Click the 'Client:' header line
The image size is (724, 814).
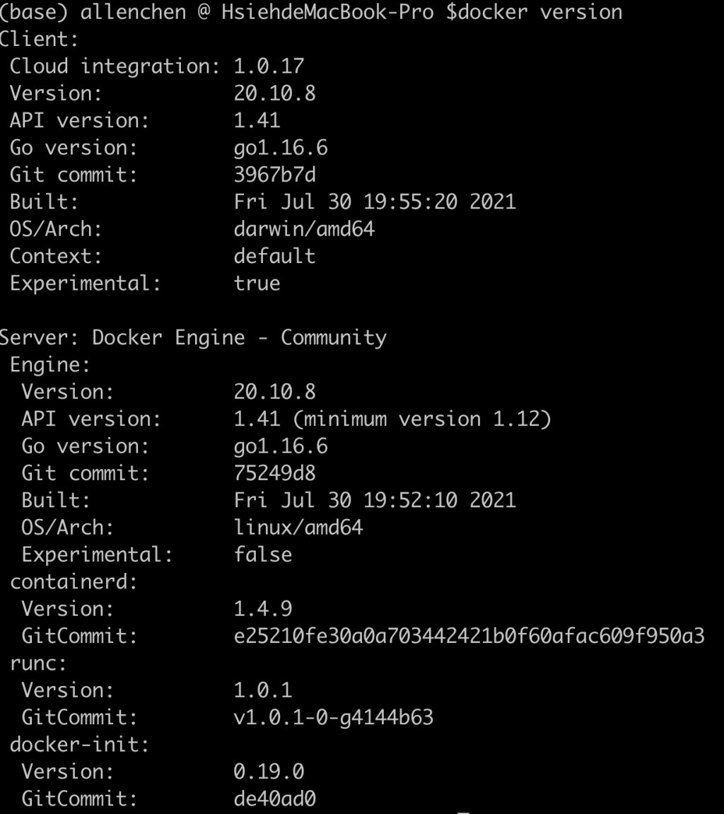pyautogui.click(x=39, y=40)
